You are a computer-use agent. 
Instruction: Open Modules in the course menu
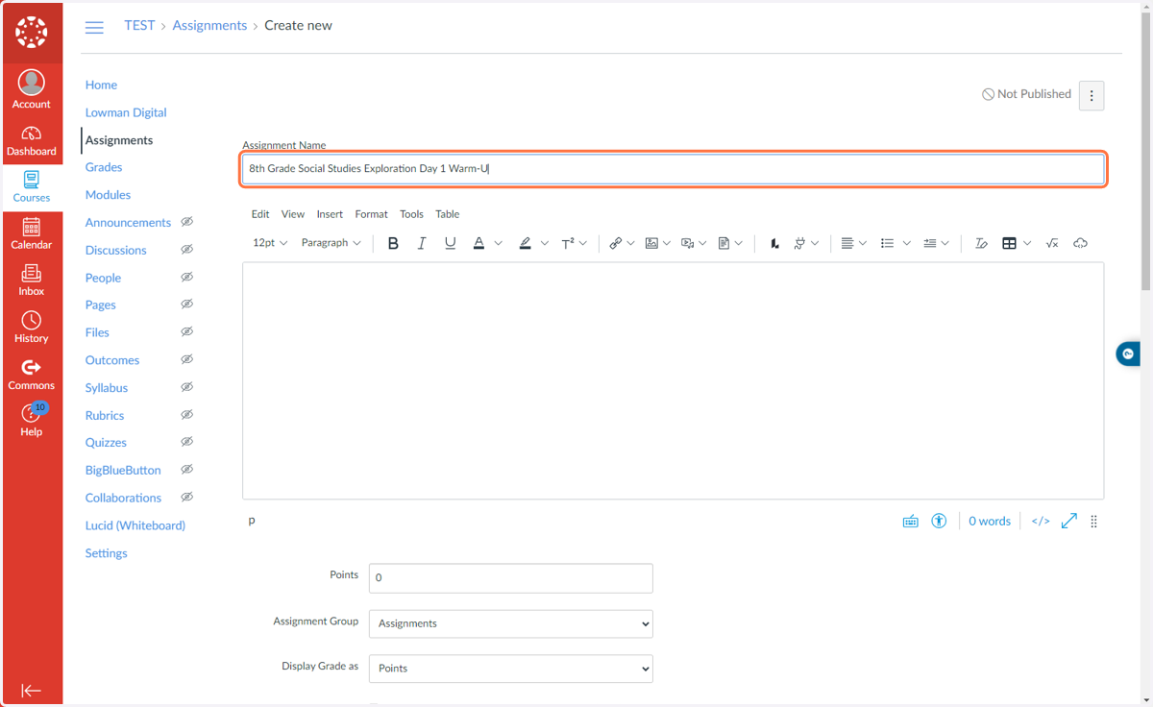click(108, 195)
